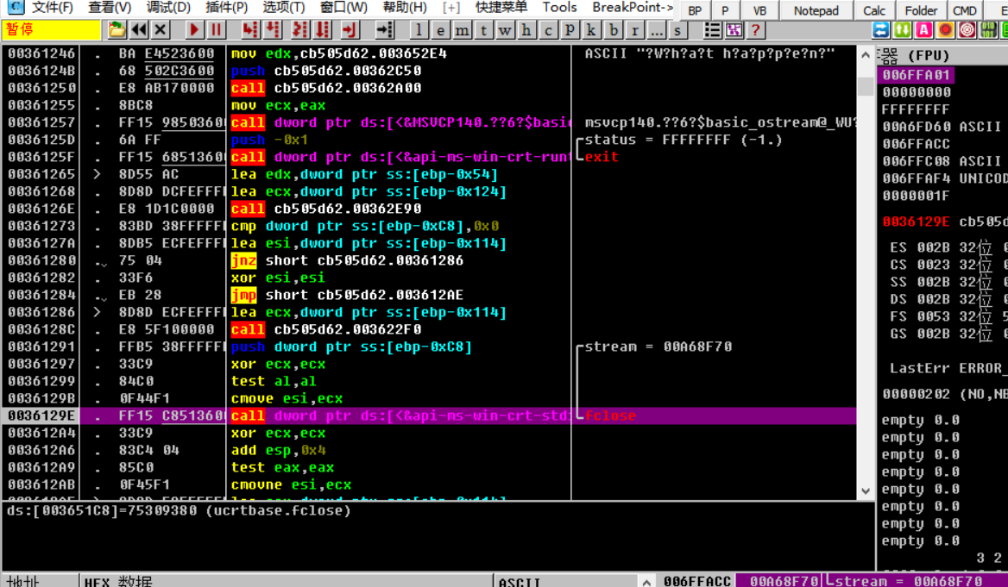Screen dimensions: 1008x587
Task: Click the disassembly scrollbar down arrow
Action: 866,491
